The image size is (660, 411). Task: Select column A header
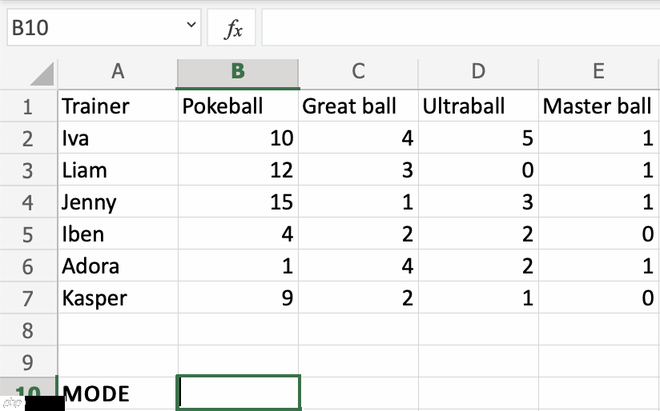[x=118, y=71]
